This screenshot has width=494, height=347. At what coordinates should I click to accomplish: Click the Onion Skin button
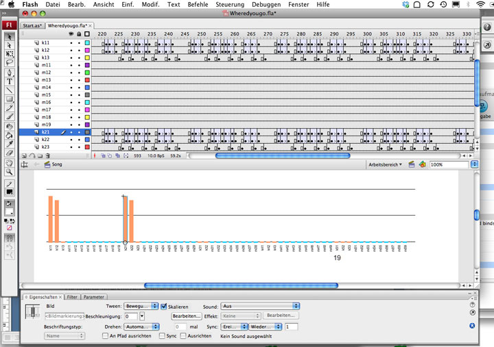[103, 155]
